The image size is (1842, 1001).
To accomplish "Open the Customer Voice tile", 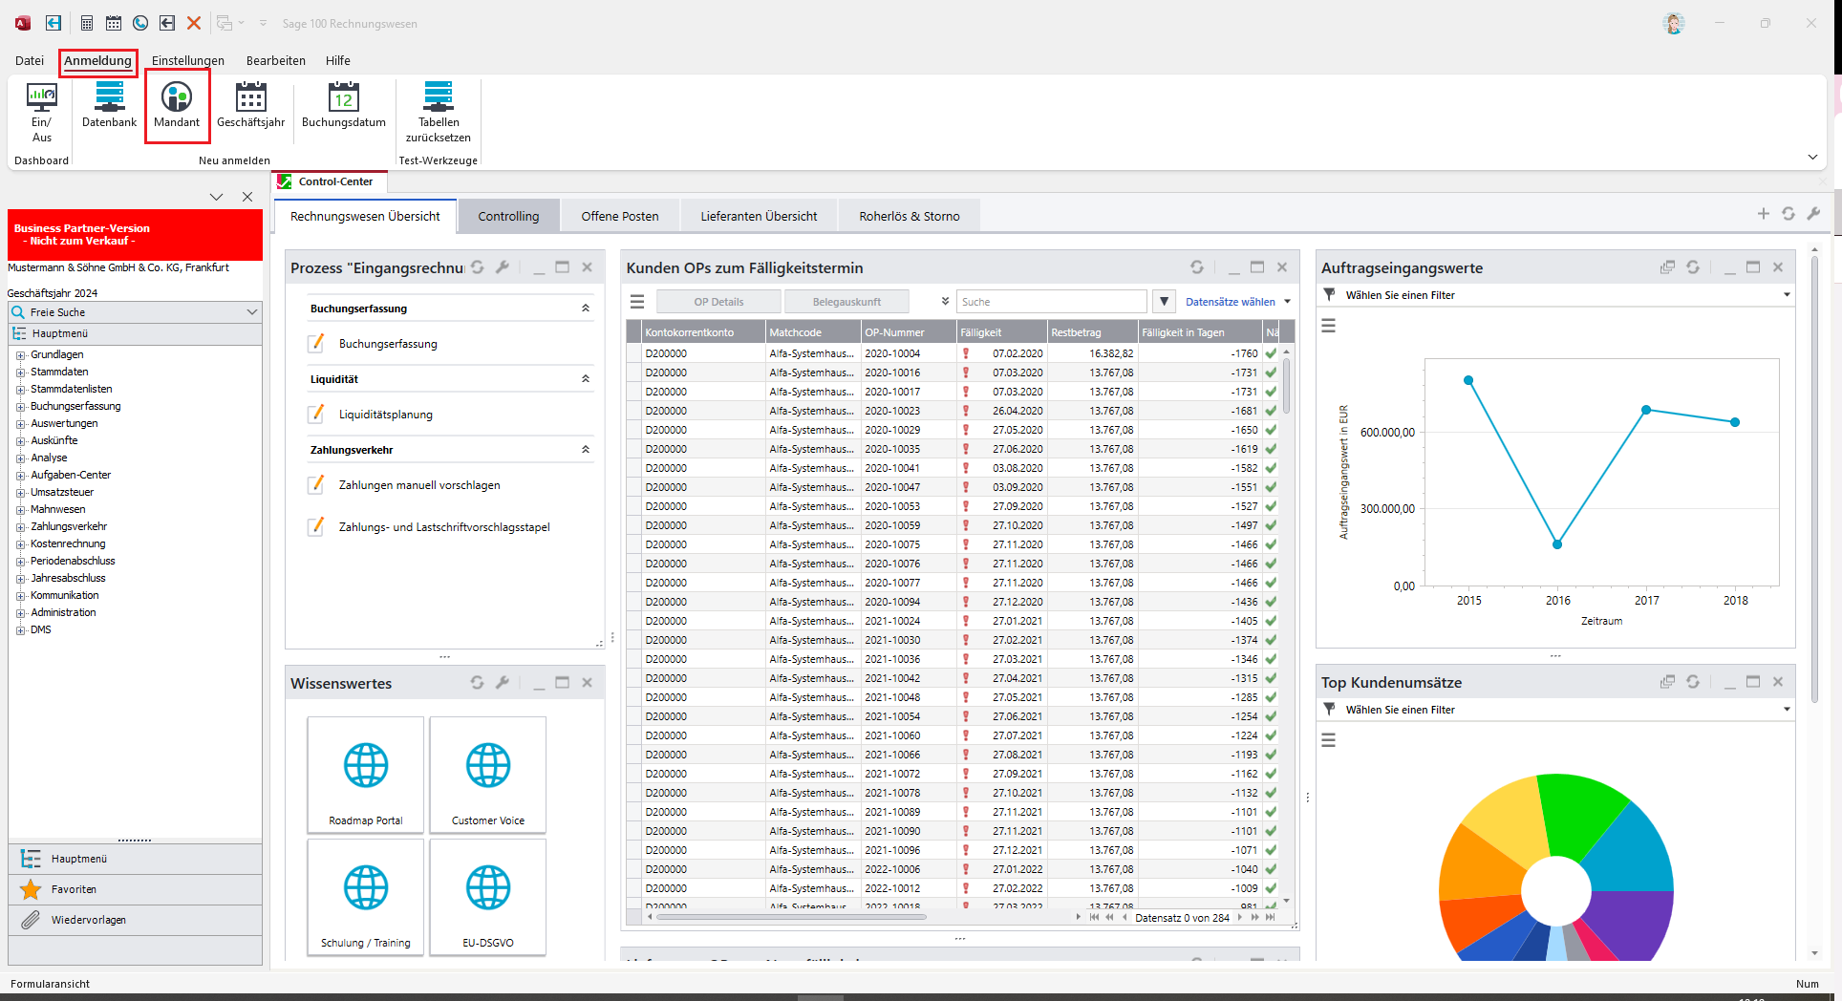I will pyautogui.click(x=488, y=774).
